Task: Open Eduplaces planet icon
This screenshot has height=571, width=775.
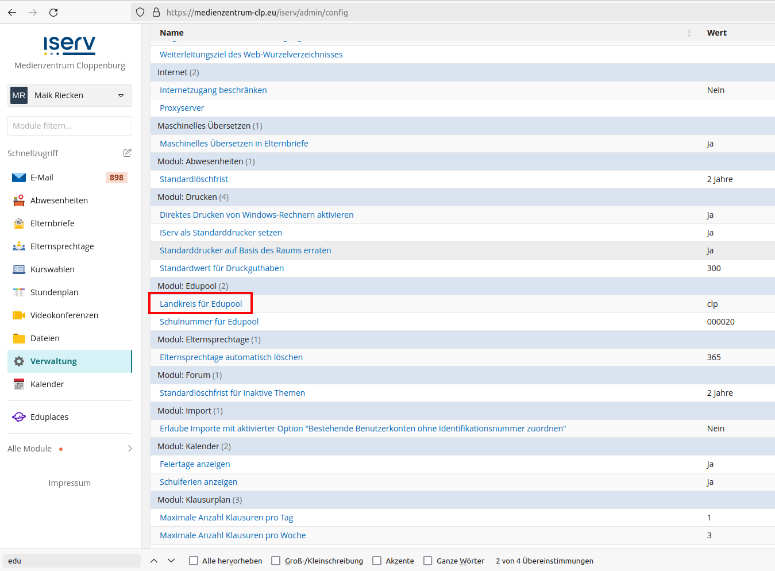Action: pos(19,417)
